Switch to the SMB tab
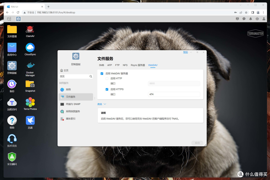270x180 pixels. pyautogui.click(x=101, y=65)
